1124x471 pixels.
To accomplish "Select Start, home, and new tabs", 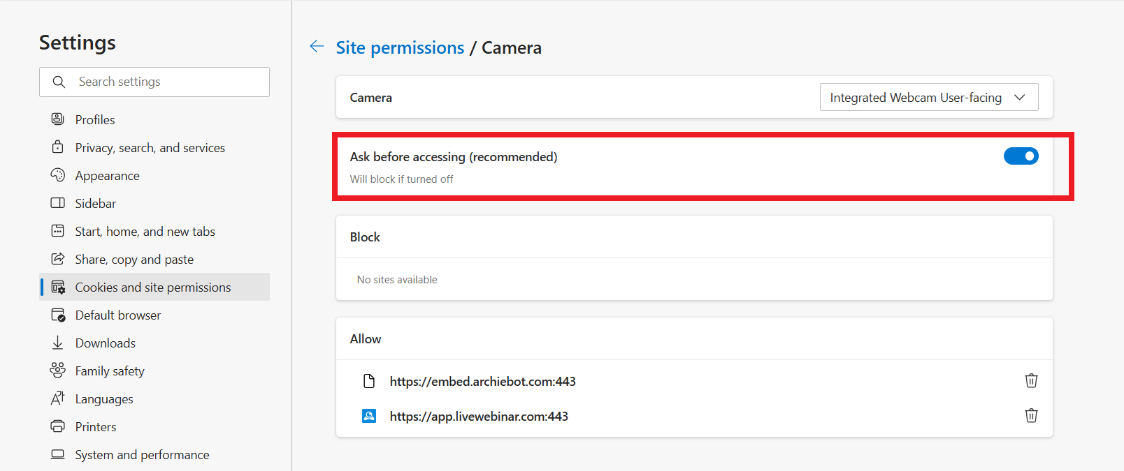I will (145, 232).
